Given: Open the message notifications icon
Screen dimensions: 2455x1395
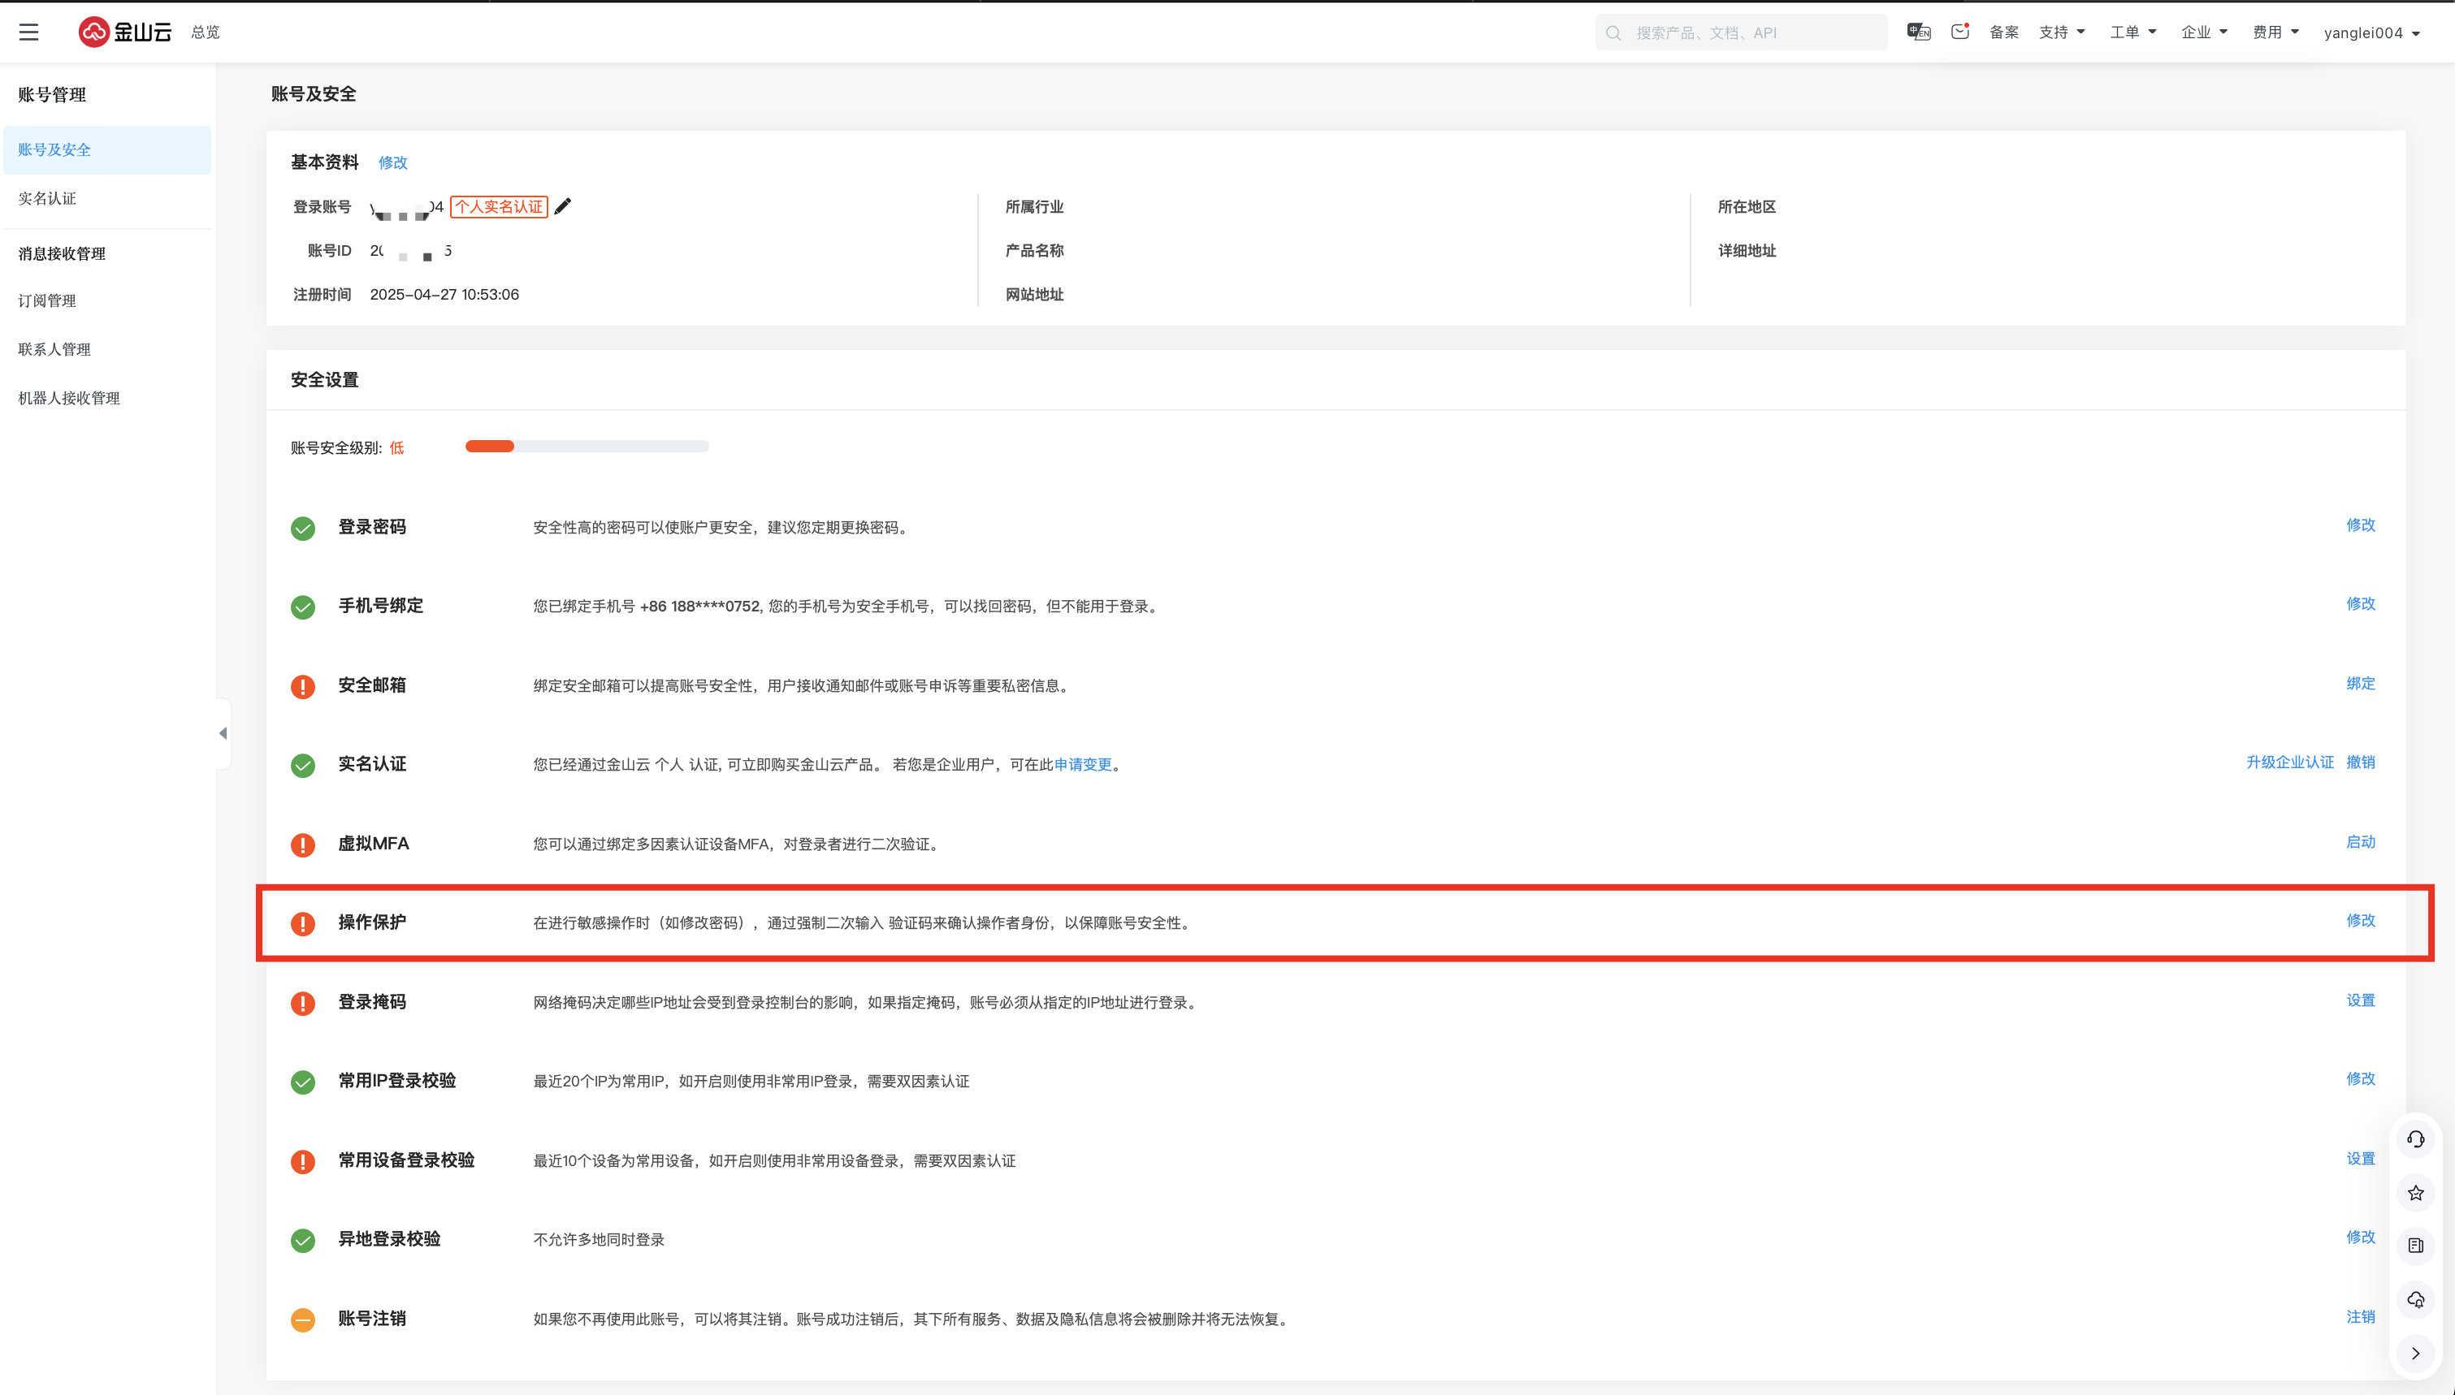Looking at the screenshot, I should [x=1959, y=32].
